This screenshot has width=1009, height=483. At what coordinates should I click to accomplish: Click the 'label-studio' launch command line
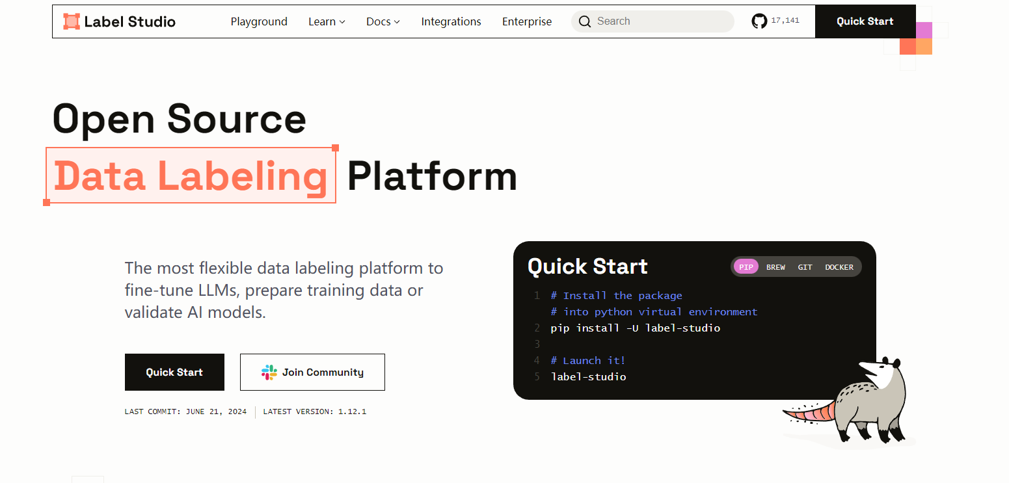(x=588, y=377)
